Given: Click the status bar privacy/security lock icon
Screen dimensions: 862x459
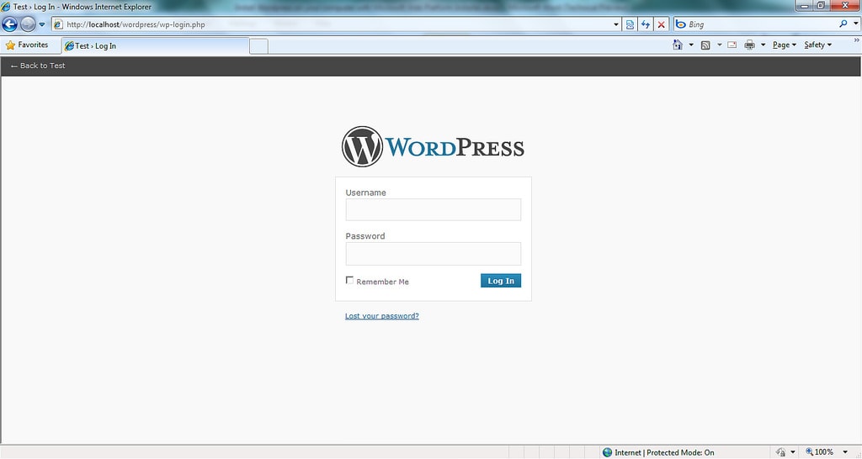Looking at the screenshot, I should [780, 452].
